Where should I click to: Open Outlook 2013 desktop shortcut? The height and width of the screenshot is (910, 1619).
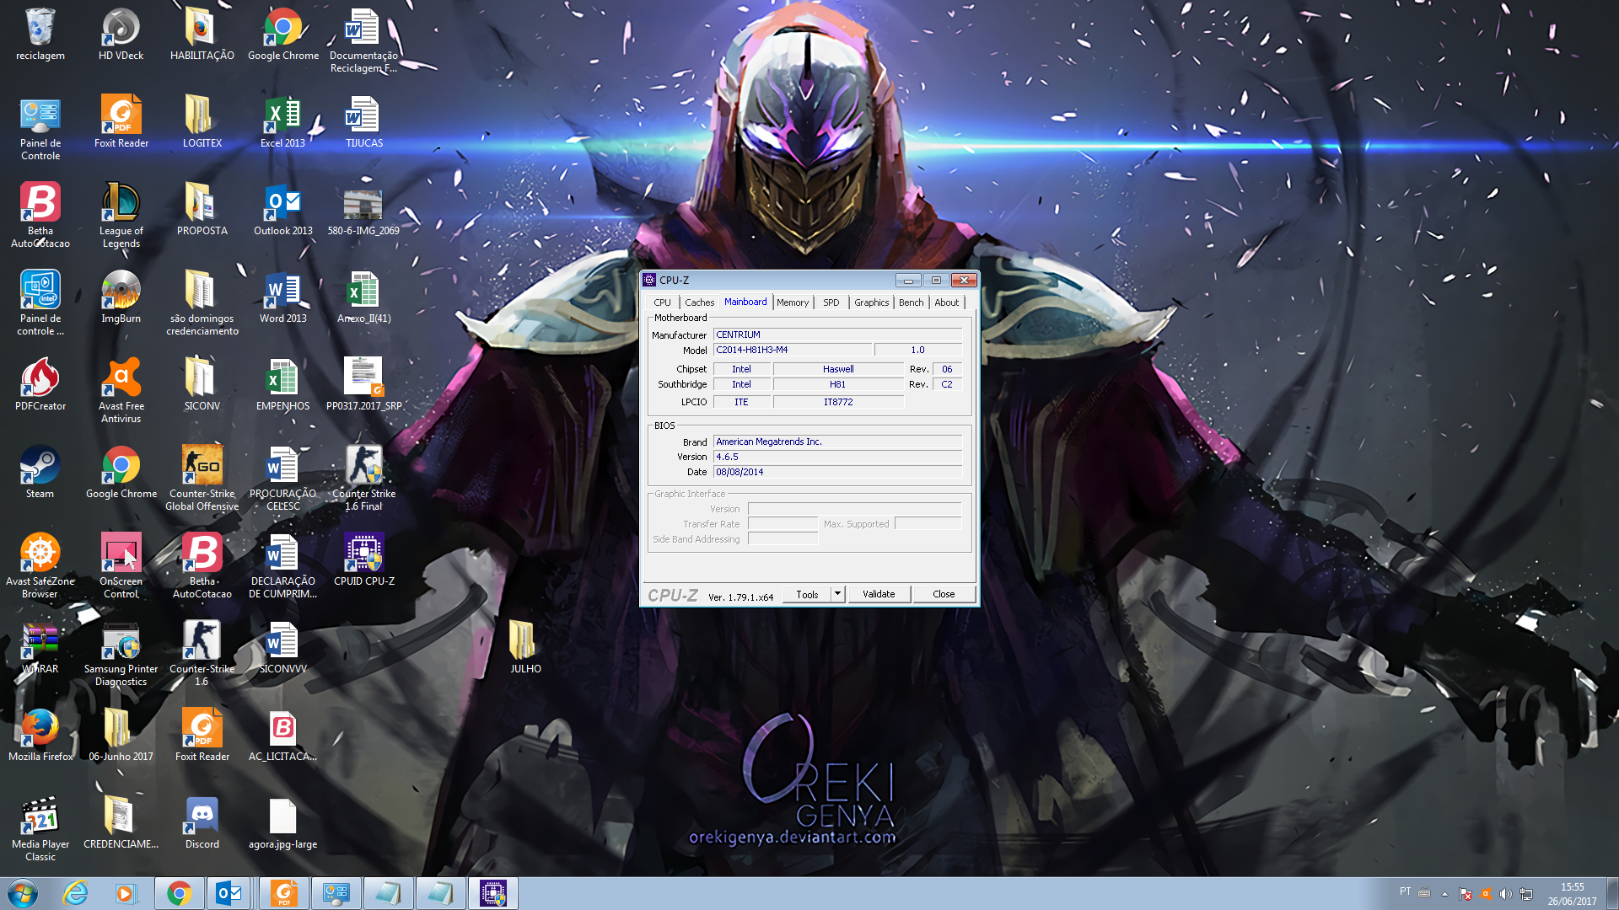click(x=283, y=208)
